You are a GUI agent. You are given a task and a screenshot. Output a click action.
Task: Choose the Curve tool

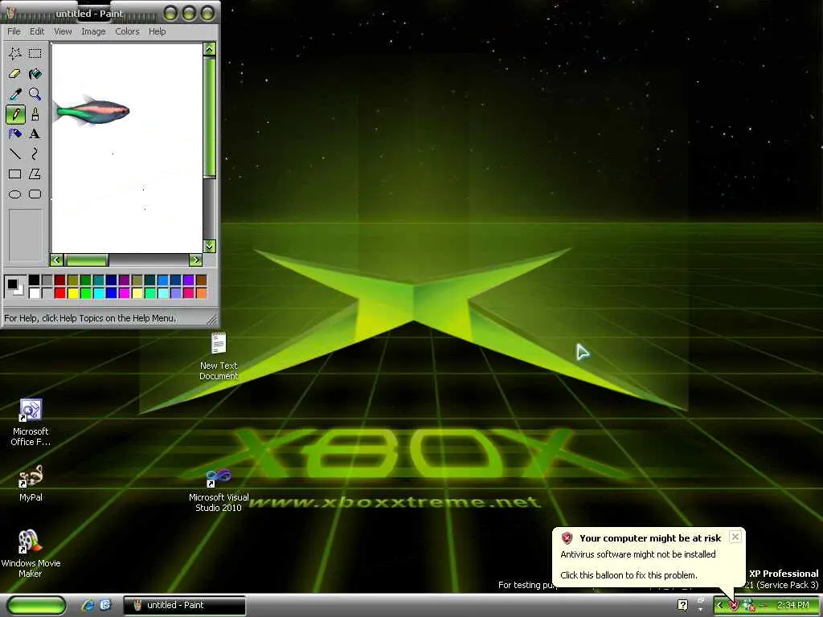tap(35, 153)
